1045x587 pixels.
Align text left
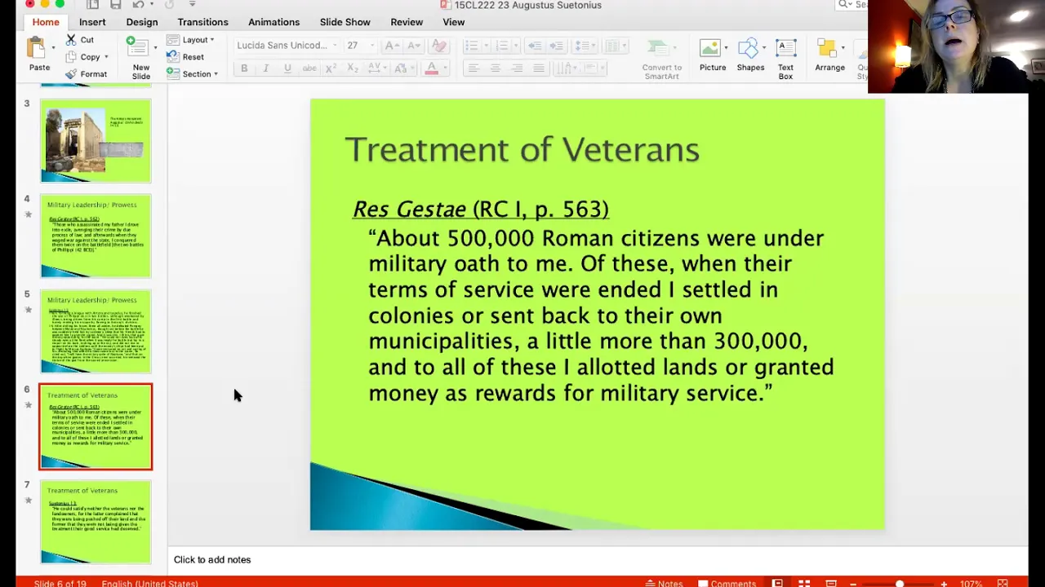(473, 68)
